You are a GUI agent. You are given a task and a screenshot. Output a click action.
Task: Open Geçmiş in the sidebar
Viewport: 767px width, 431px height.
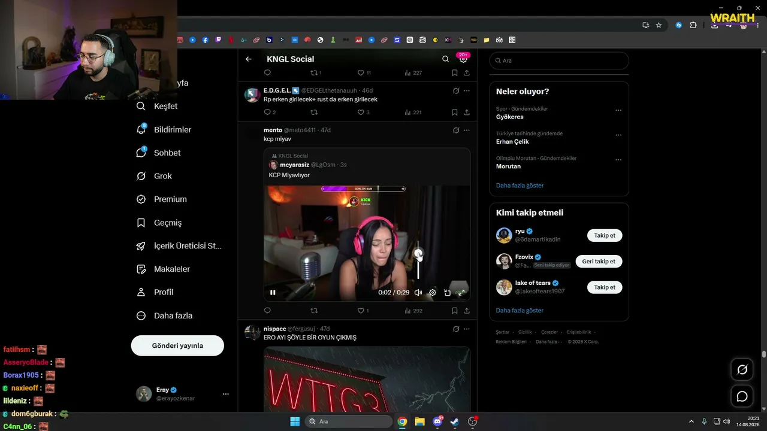159,223
